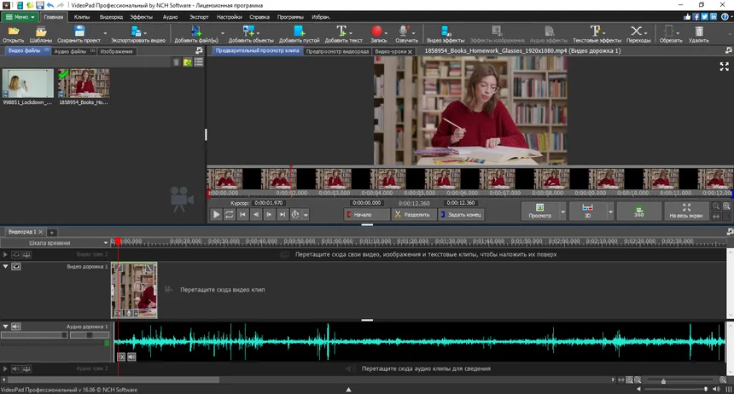
Task: Start recording with the red Запись icon
Action: tap(377, 32)
